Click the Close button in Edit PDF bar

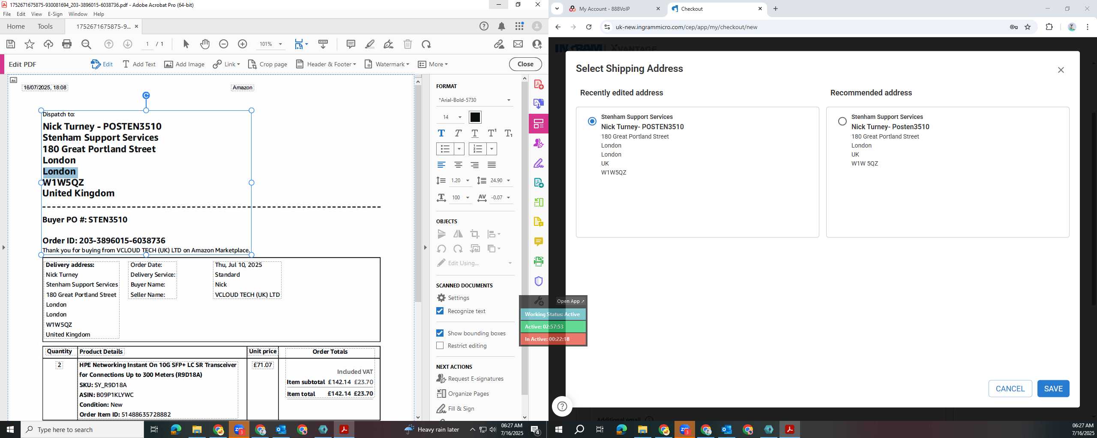tap(525, 64)
